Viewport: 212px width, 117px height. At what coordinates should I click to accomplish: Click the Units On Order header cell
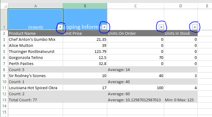pos(136,33)
